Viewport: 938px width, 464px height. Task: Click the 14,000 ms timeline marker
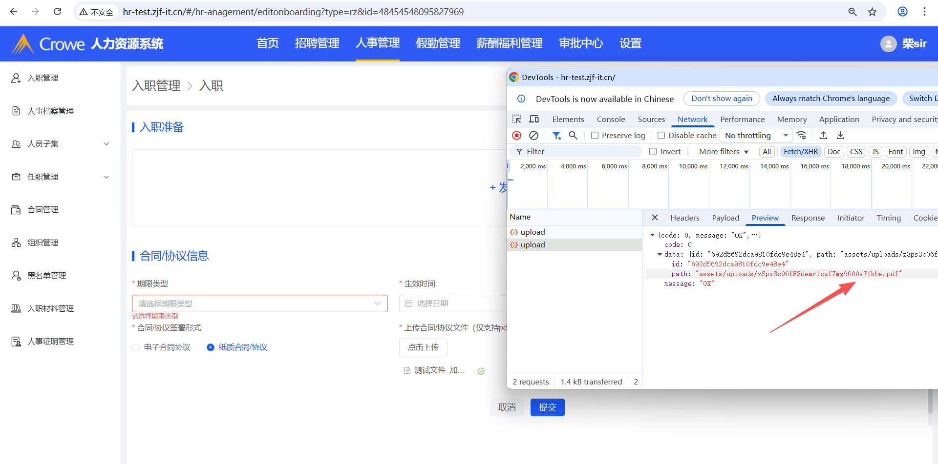click(774, 166)
